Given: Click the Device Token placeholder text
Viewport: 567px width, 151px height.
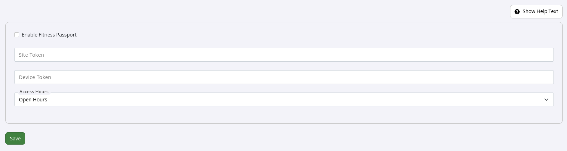Looking at the screenshot, I should point(35,77).
